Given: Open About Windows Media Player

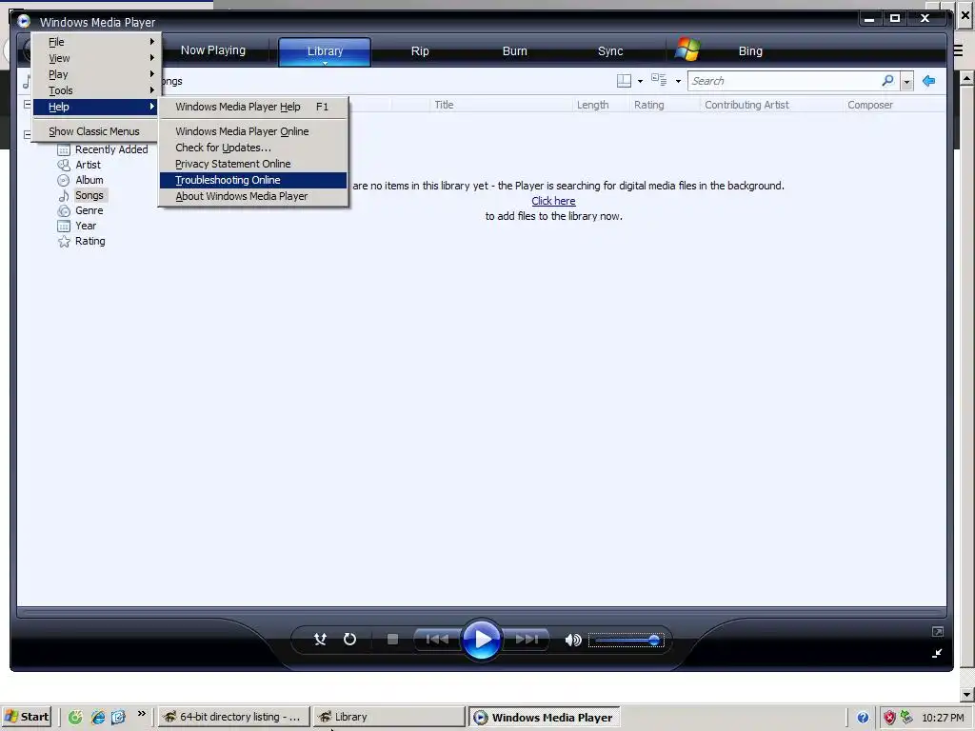Looking at the screenshot, I should click(x=253, y=196).
